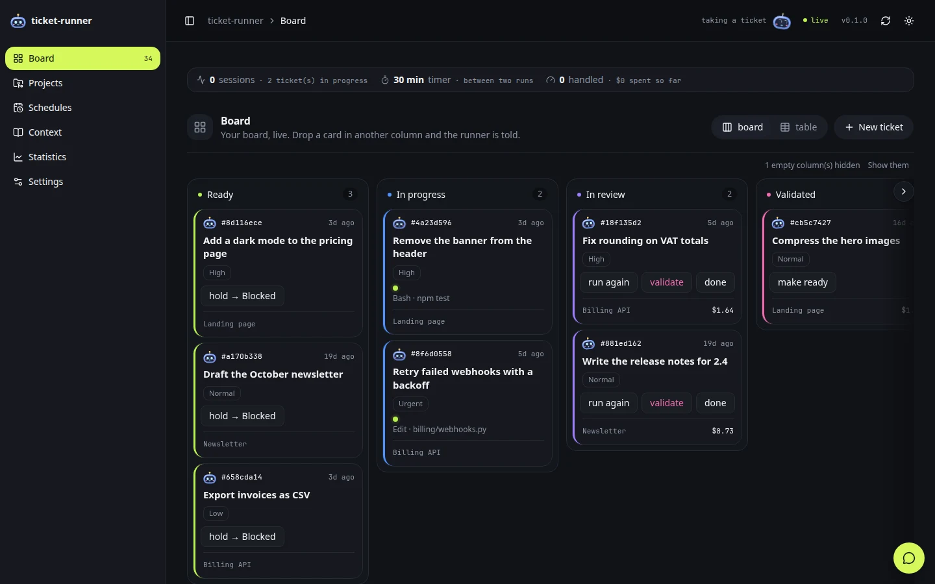Hold 'Export invoices as CSV' to Blocked

click(x=242, y=537)
